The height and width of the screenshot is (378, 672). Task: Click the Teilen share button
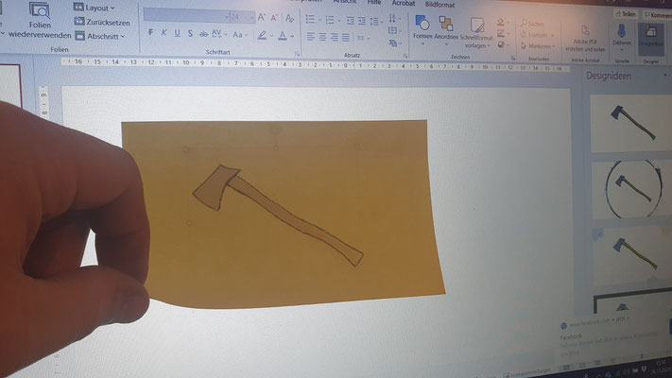point(626,14)
